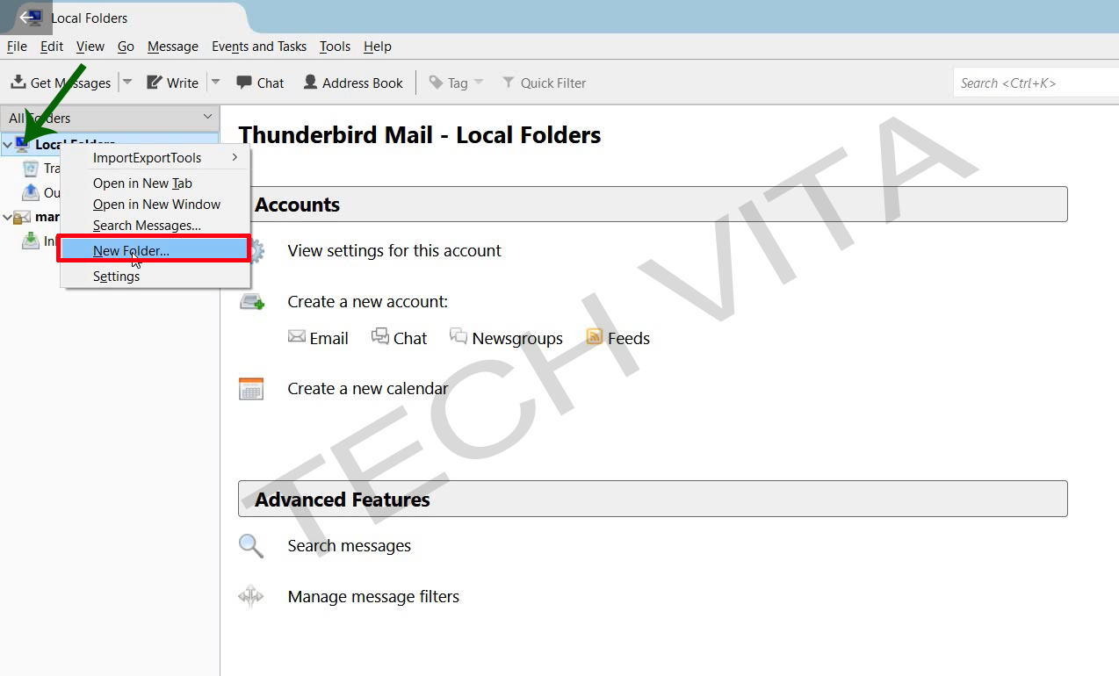This screenshot has height=676, width=1119.
Task: Choose Settings in context menu
Action: (x=155, y=277)
